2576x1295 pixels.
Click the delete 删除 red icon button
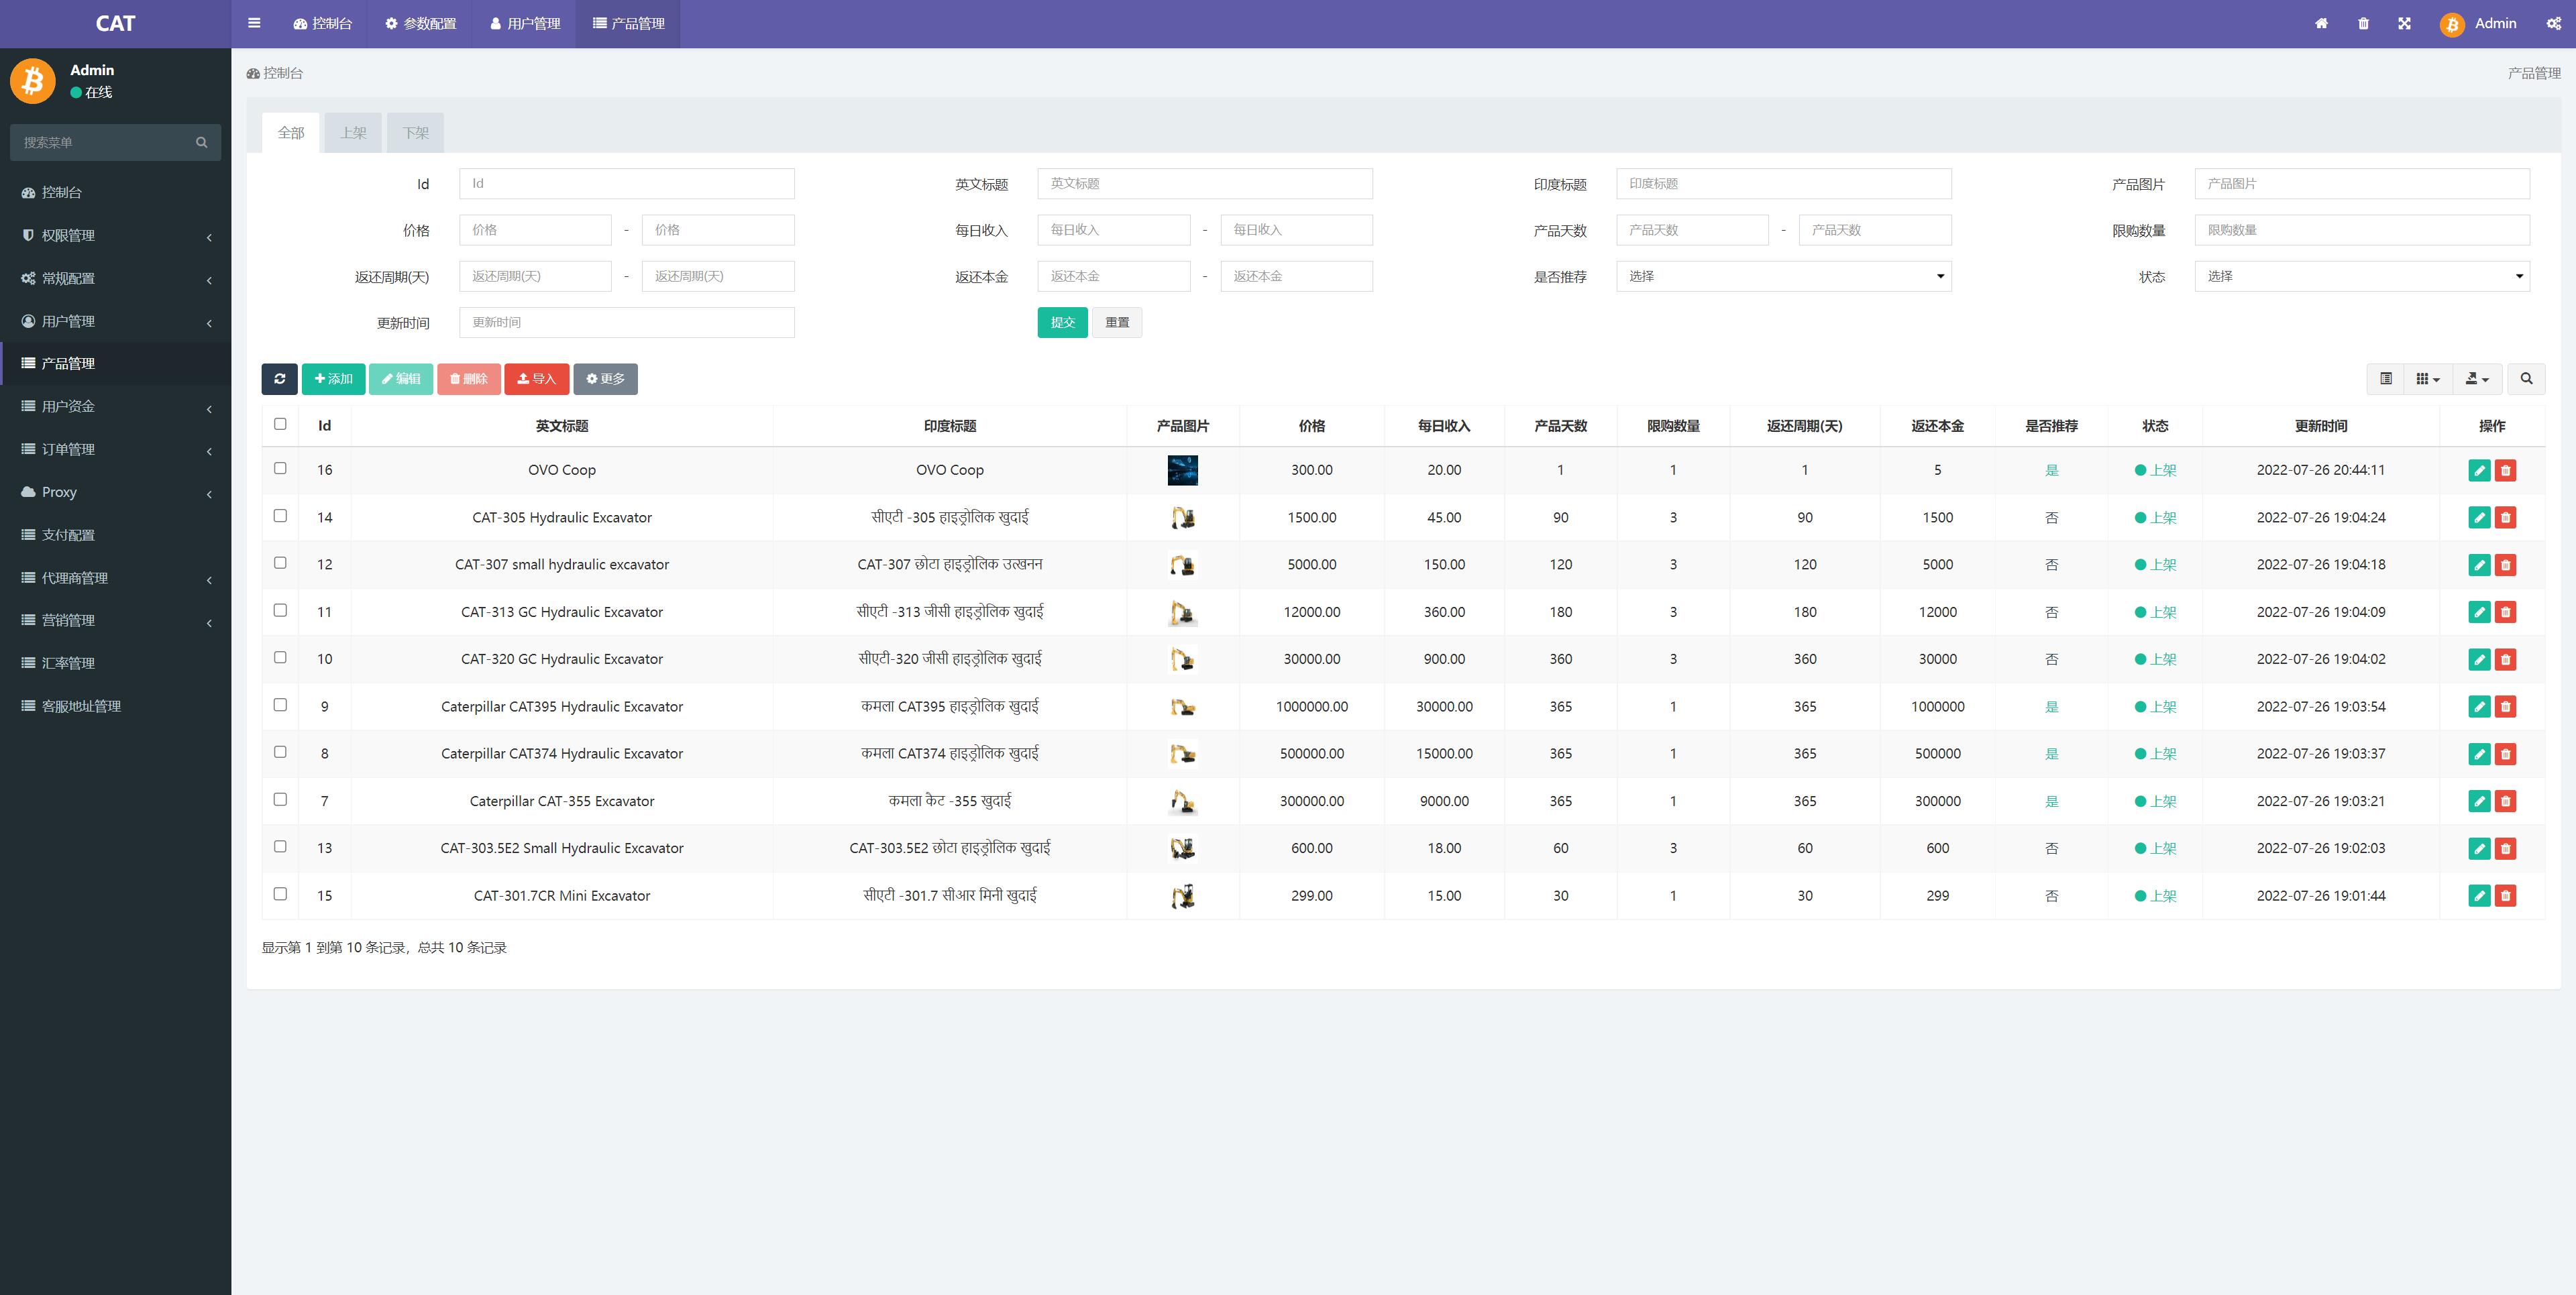pyautogui.click(x=472, y=378)
